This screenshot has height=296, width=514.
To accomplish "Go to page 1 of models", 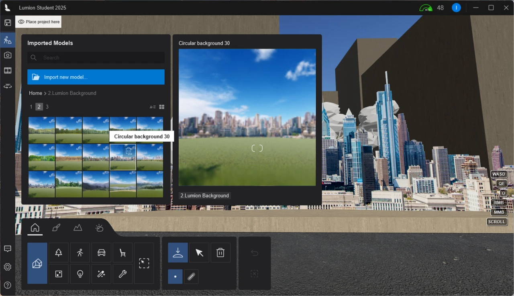I will coord(31,107).
